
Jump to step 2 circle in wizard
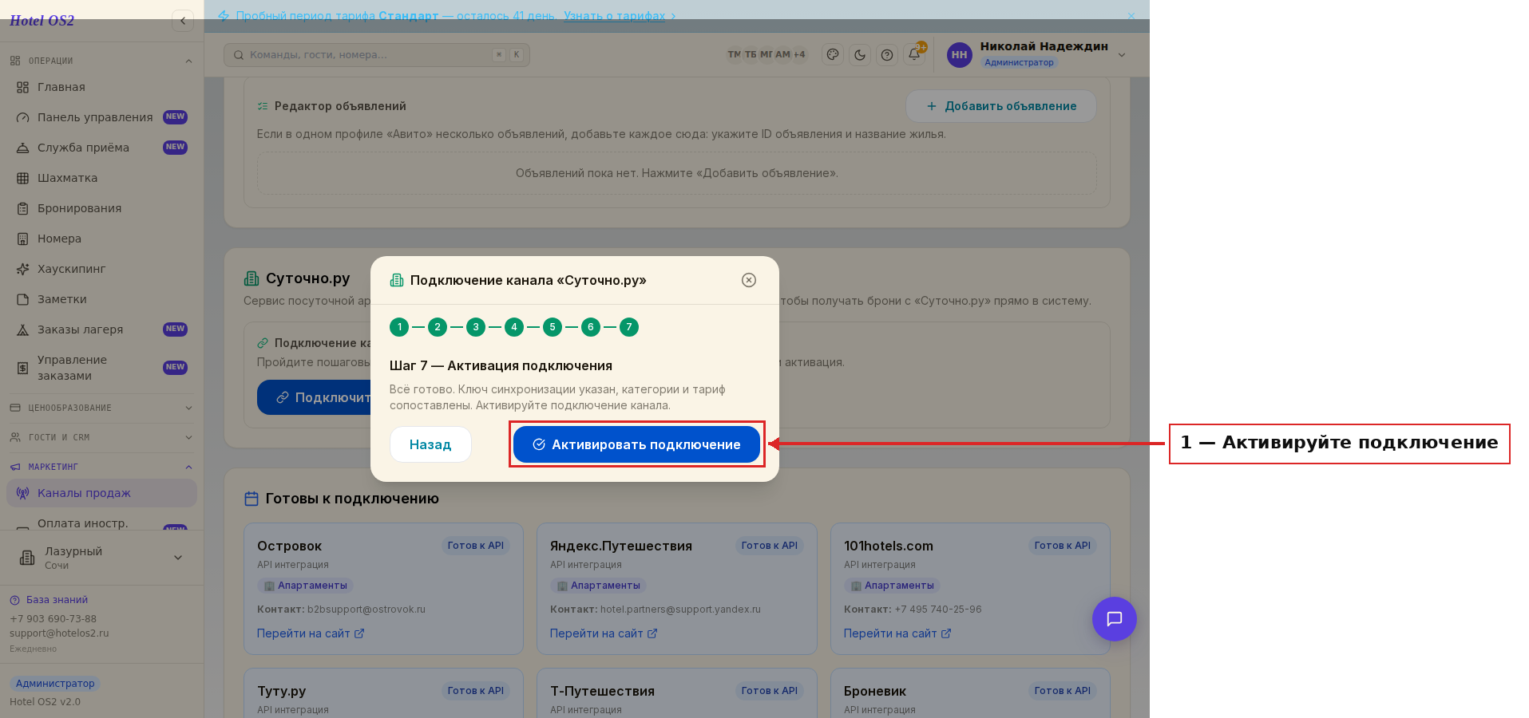[x=438, y=327]
